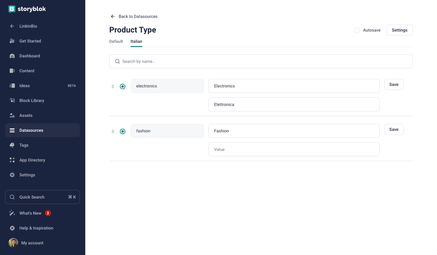Open Datasources settings button

399,30
